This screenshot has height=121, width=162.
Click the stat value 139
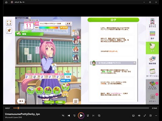click(54, 76)
